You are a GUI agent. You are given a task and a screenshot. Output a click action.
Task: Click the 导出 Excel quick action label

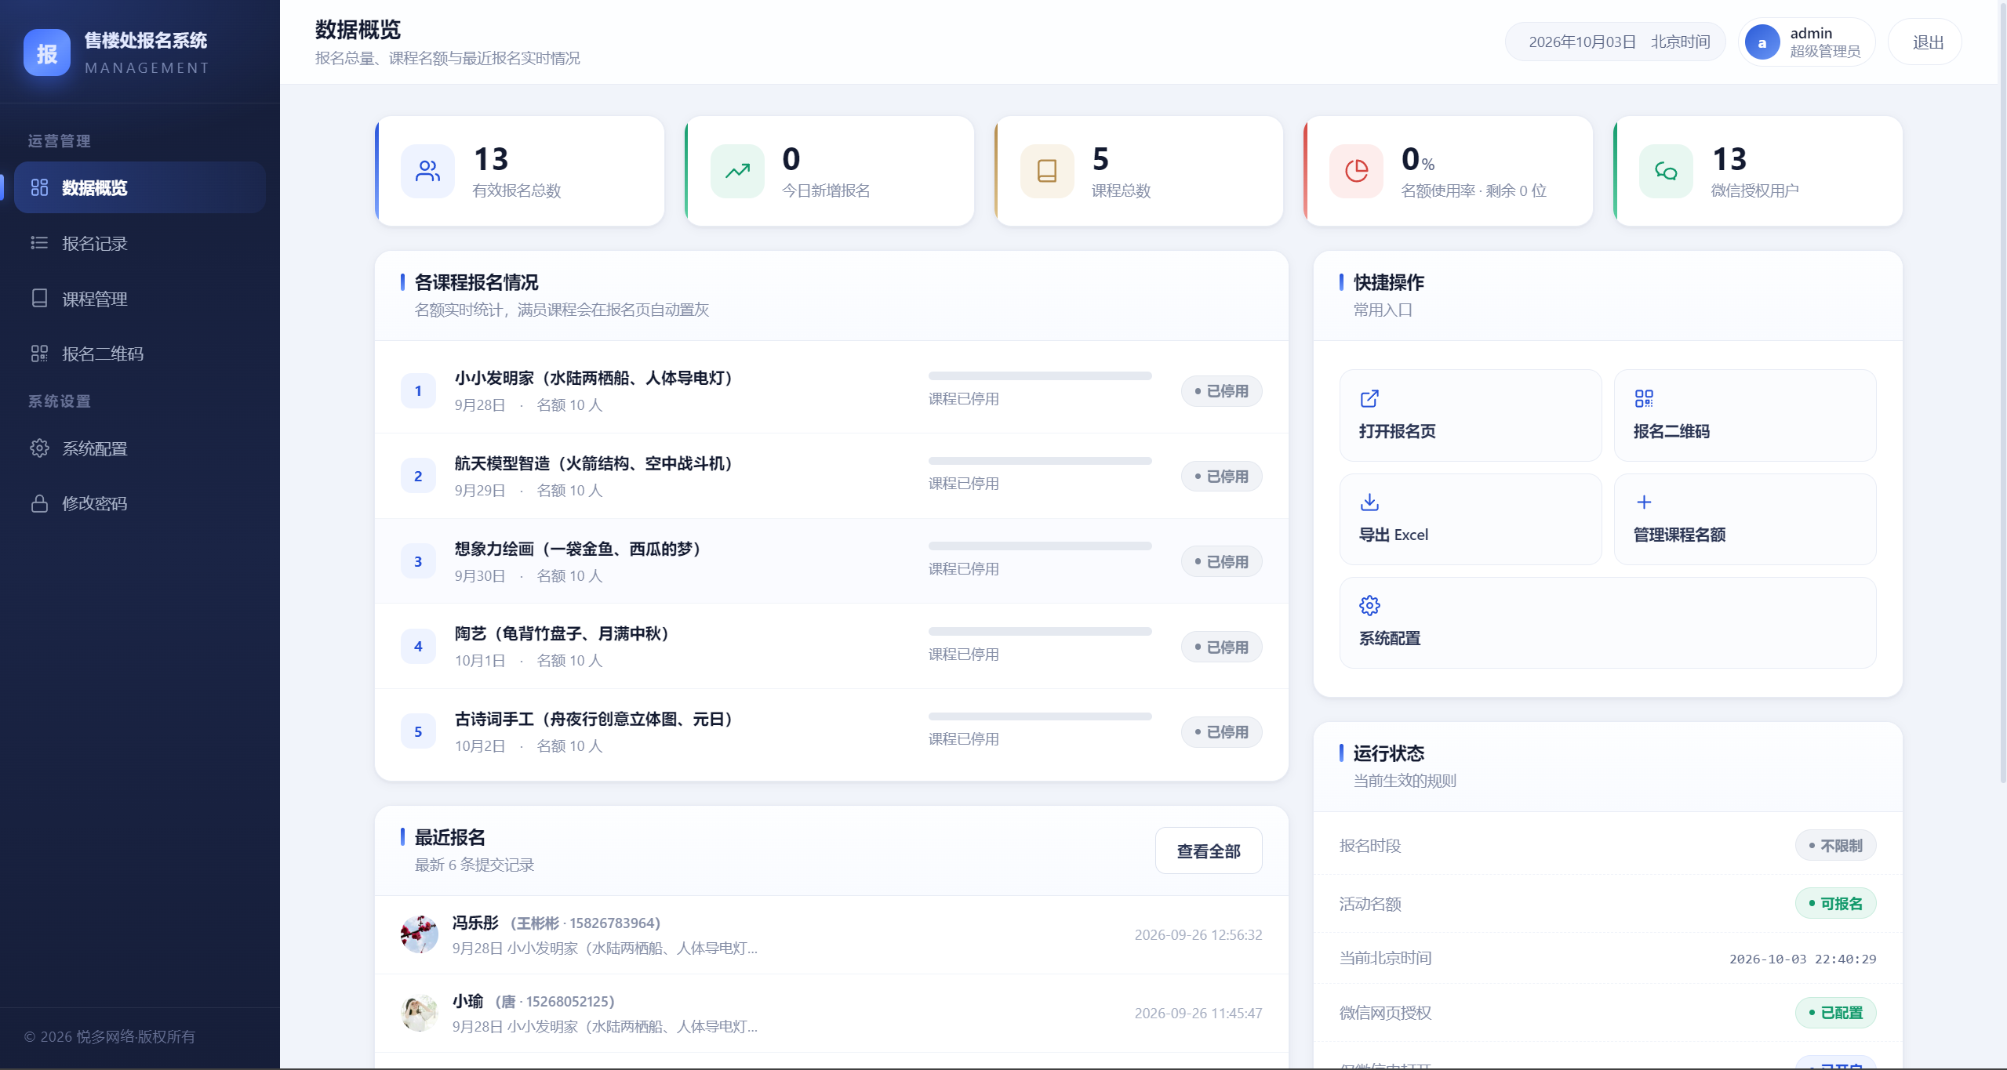[1393, 535]
